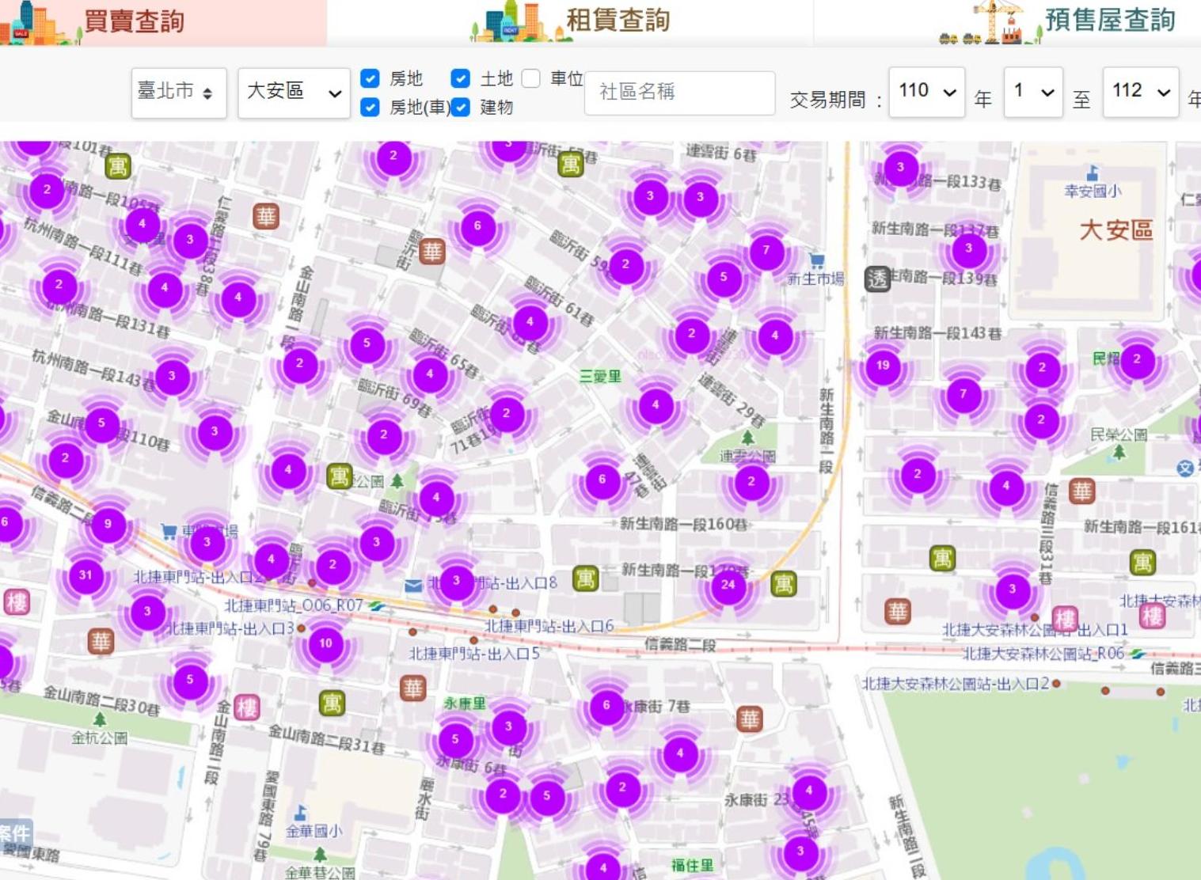
Task: Expand the 大安區 district dropdown
Action: (294, 93)
